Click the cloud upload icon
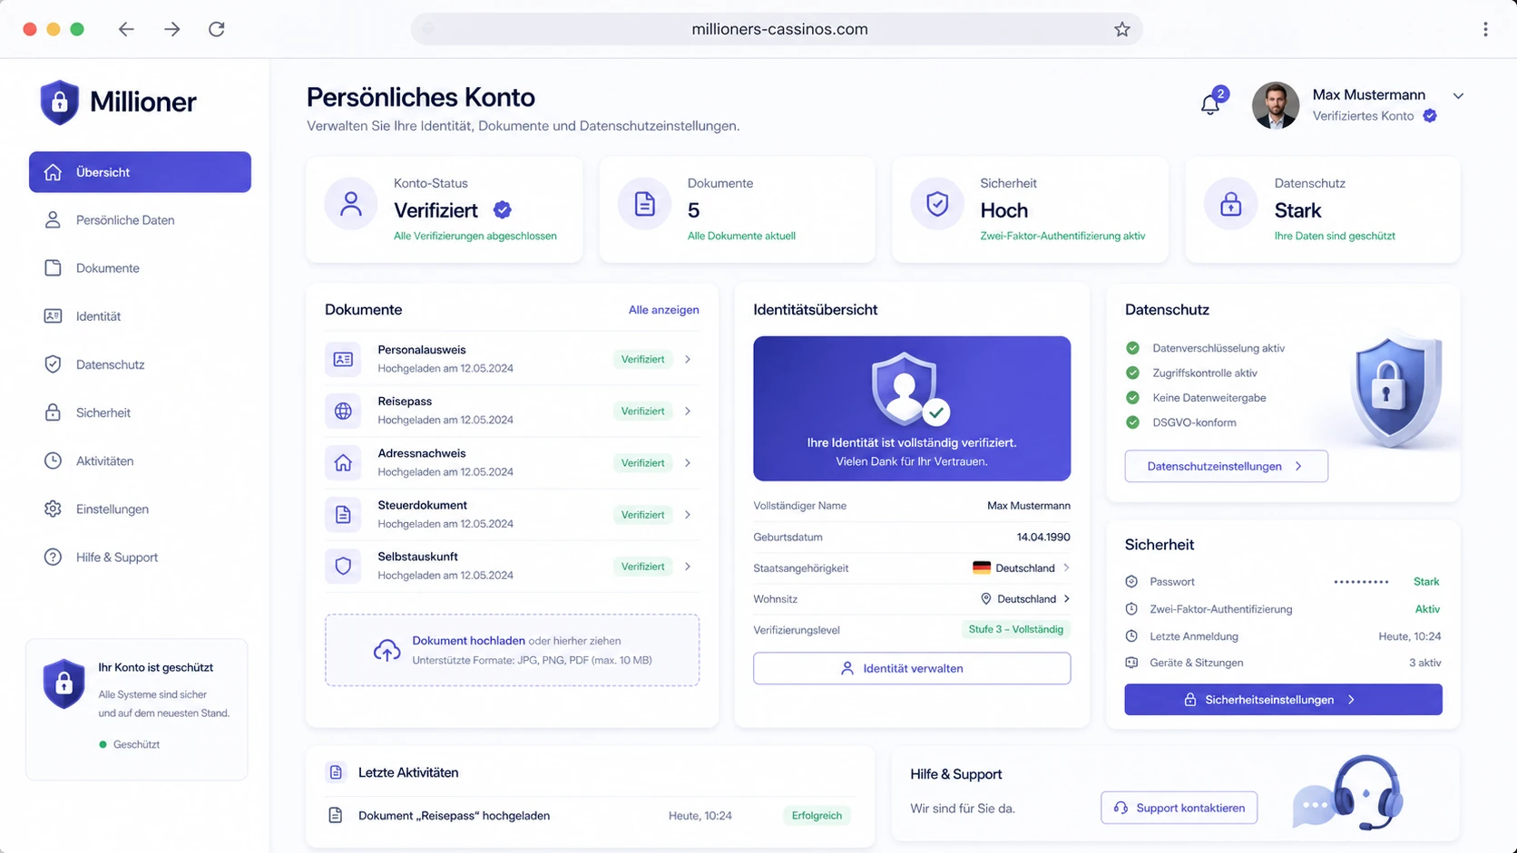This screenshot has height=853, width=1517. tap(387, 650)
